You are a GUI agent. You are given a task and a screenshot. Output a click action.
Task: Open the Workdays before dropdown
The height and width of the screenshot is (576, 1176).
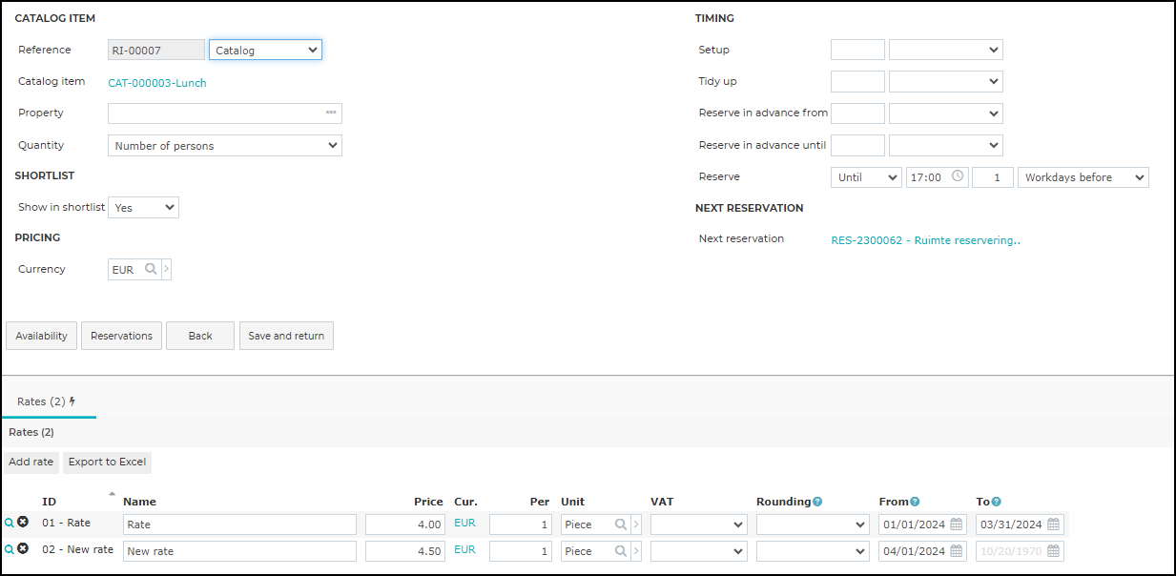coord(1083,177)
